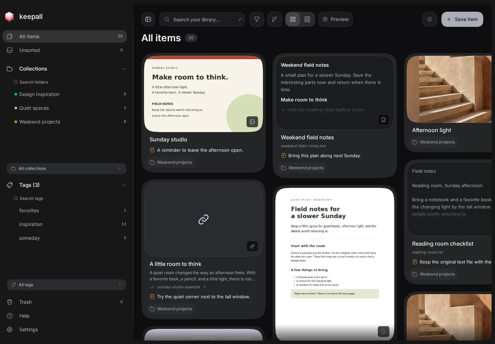
Task: Toggle the sidebar panel icon
Action: (148, 19)
